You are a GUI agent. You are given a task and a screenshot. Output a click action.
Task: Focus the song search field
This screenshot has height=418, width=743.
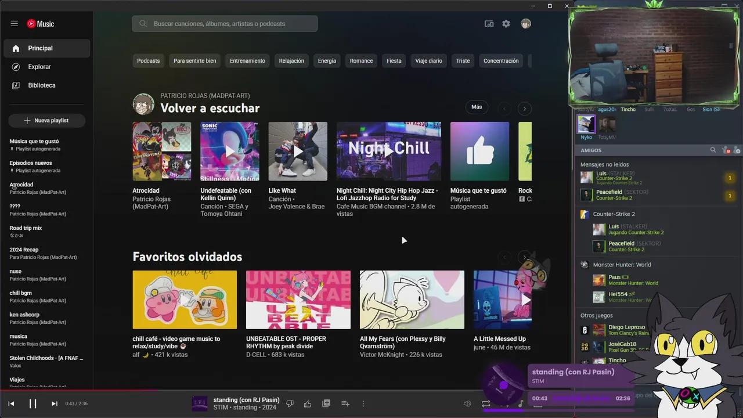(x=225, y=24)
